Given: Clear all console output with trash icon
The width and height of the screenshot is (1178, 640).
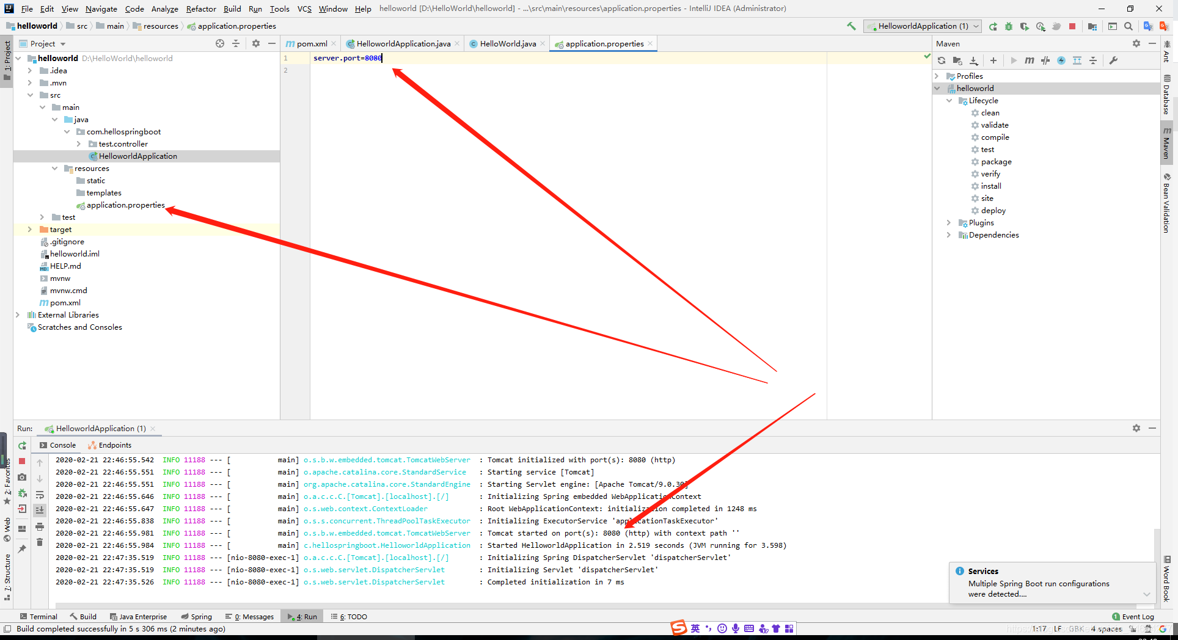Looking at the screenshot, I should [x=40, y=542].
